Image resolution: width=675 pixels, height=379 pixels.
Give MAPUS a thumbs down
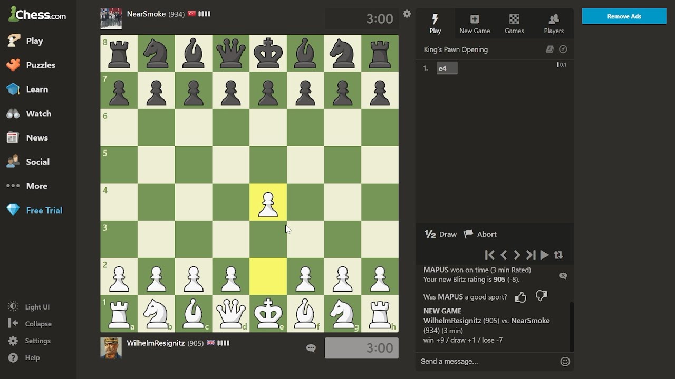click(x=542, y=296)
